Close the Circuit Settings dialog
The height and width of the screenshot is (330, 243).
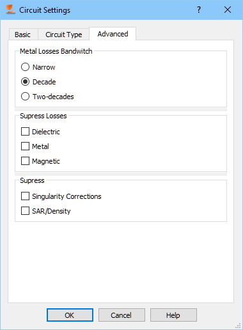228,10
